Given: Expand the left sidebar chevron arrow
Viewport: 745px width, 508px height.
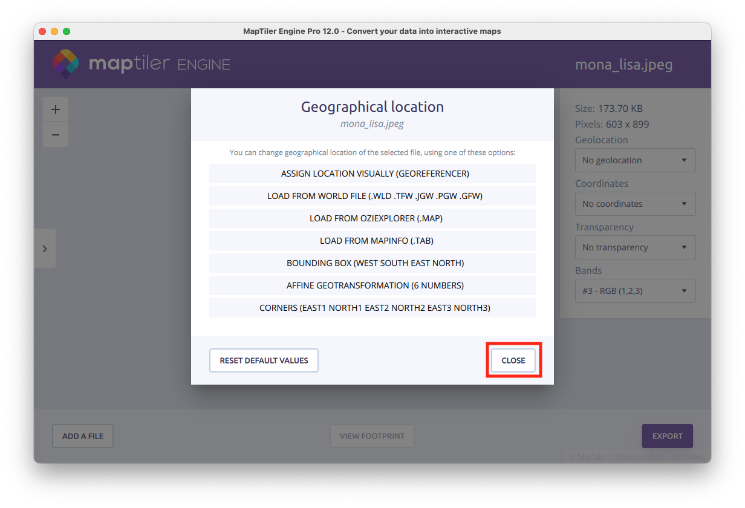Looking at the screenshot, I should [45, 249].
